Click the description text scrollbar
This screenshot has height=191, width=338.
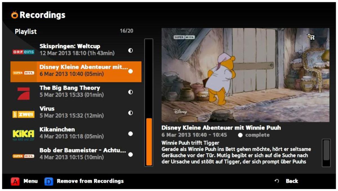click(326, 153)
